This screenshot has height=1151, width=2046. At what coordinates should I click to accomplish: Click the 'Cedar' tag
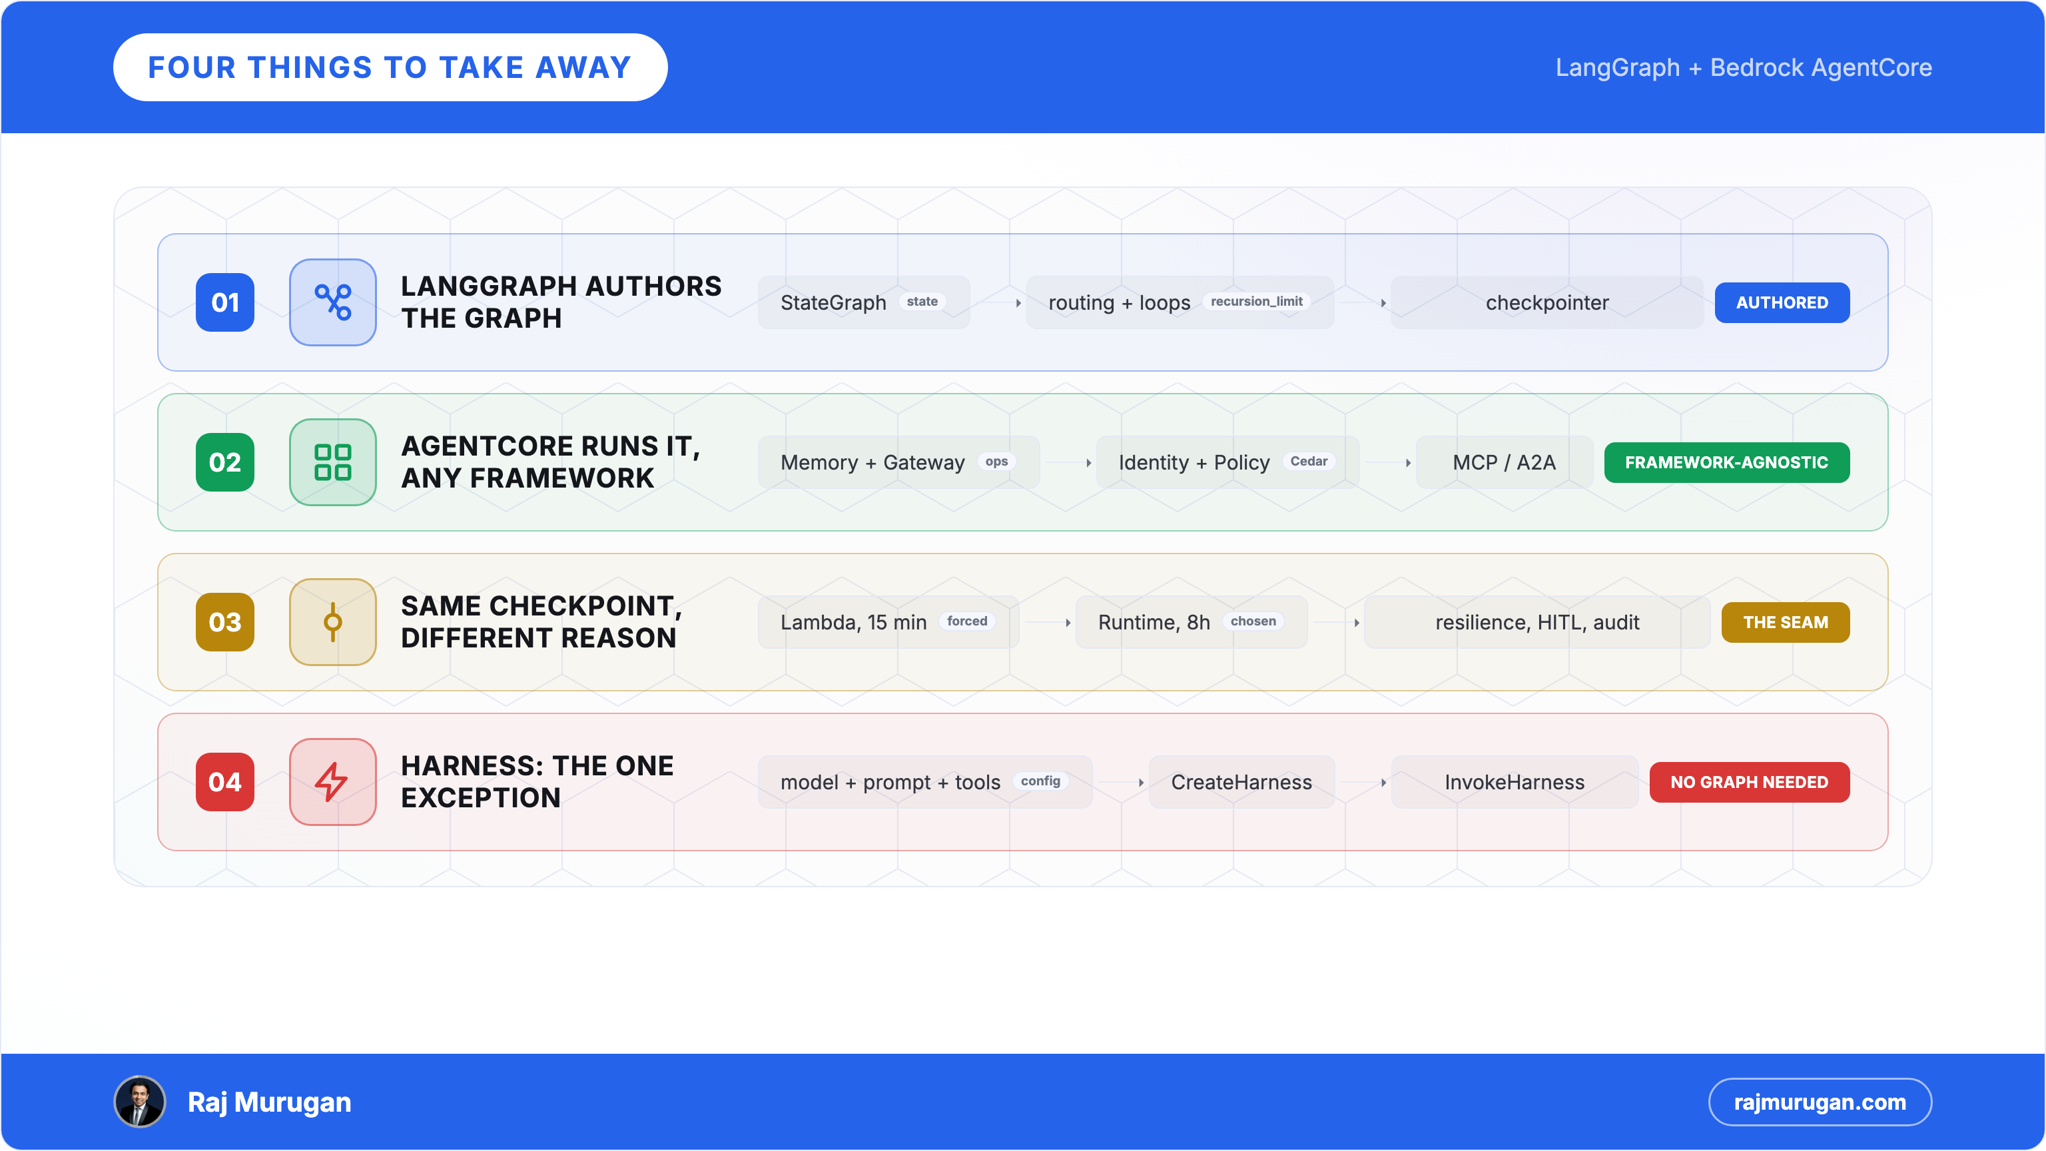1308,461
